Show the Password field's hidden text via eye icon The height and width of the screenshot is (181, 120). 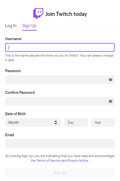tap(111, 80)
